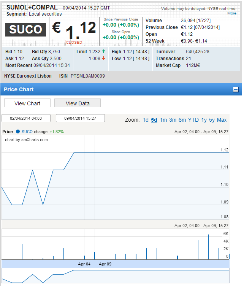The image size is (244, 286).
Task: Show Max chart range
Action: tap(222, 120)
